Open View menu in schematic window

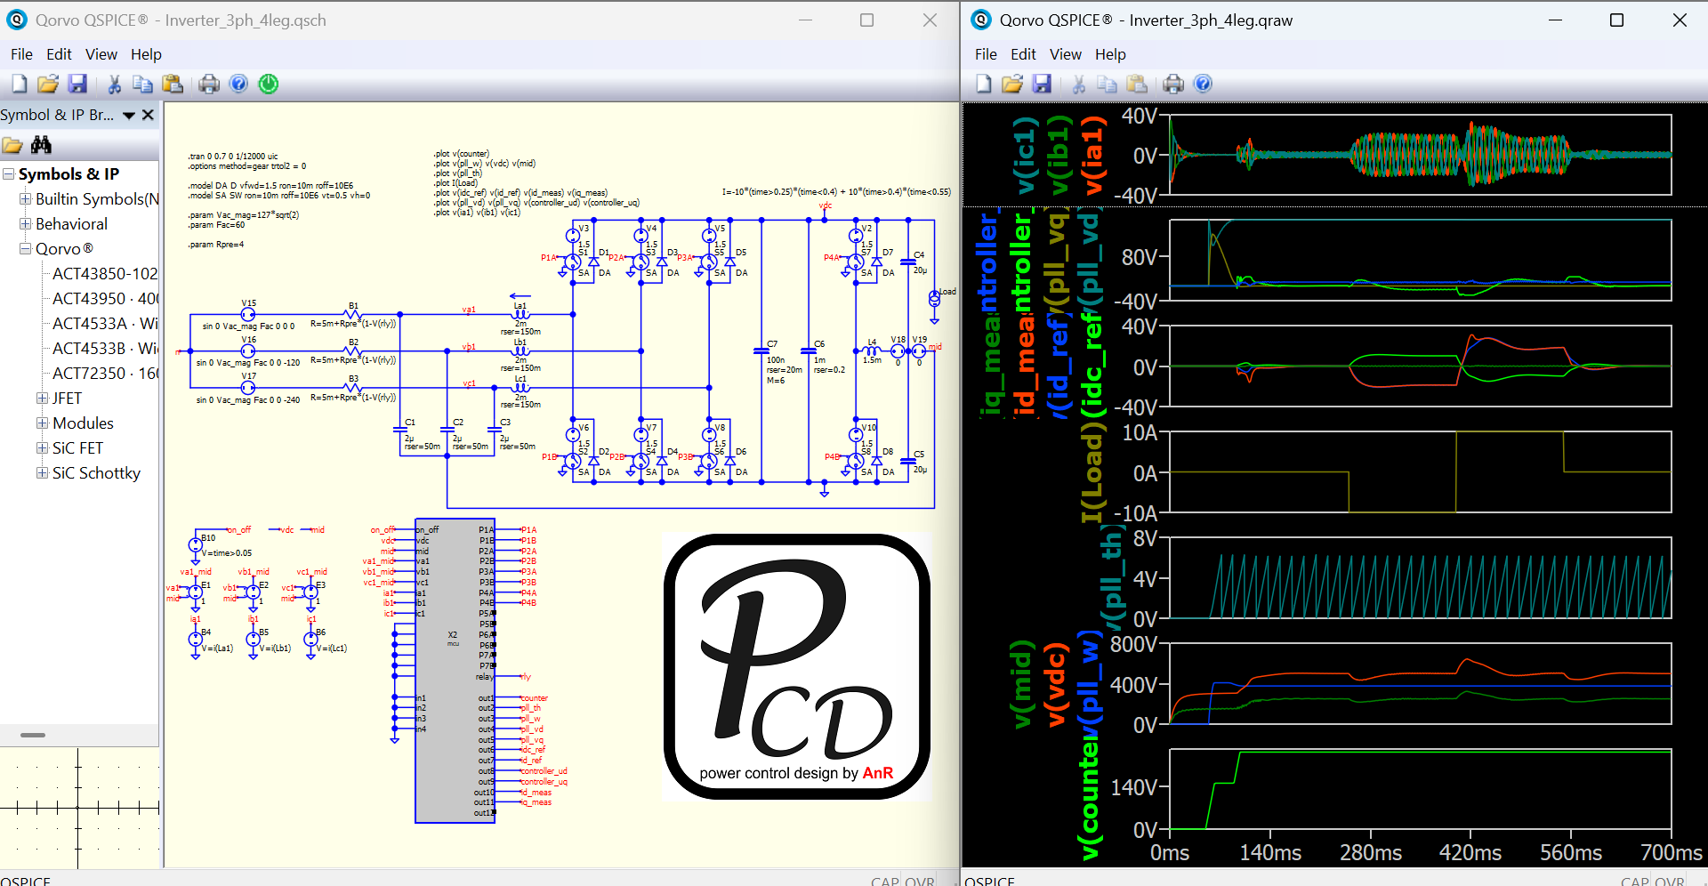pos(101,54)
